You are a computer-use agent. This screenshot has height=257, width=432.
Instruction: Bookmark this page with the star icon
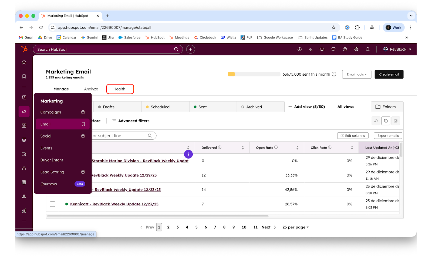[334, 27]
